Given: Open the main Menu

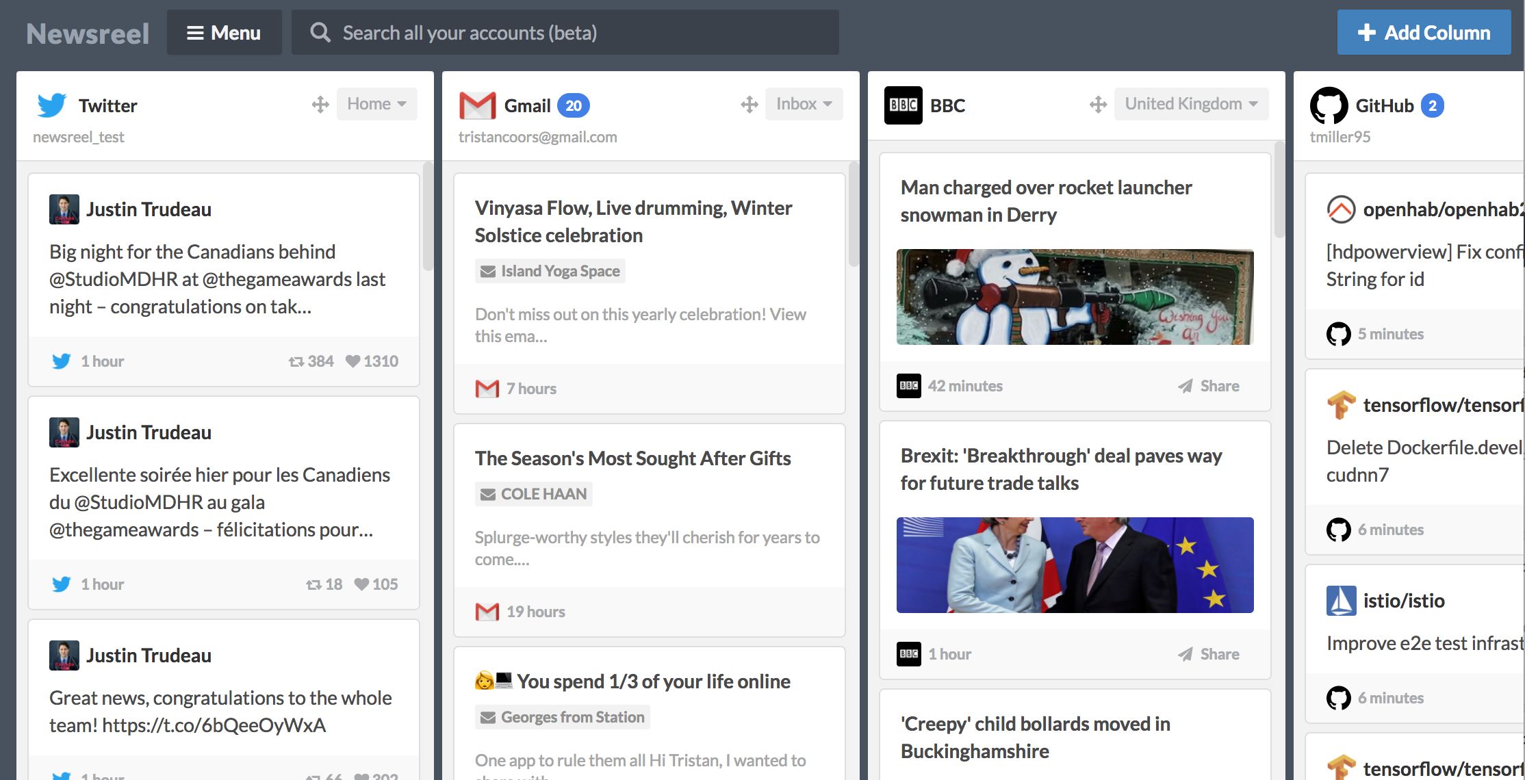Looking at the screenshot, I should (224, 33).
